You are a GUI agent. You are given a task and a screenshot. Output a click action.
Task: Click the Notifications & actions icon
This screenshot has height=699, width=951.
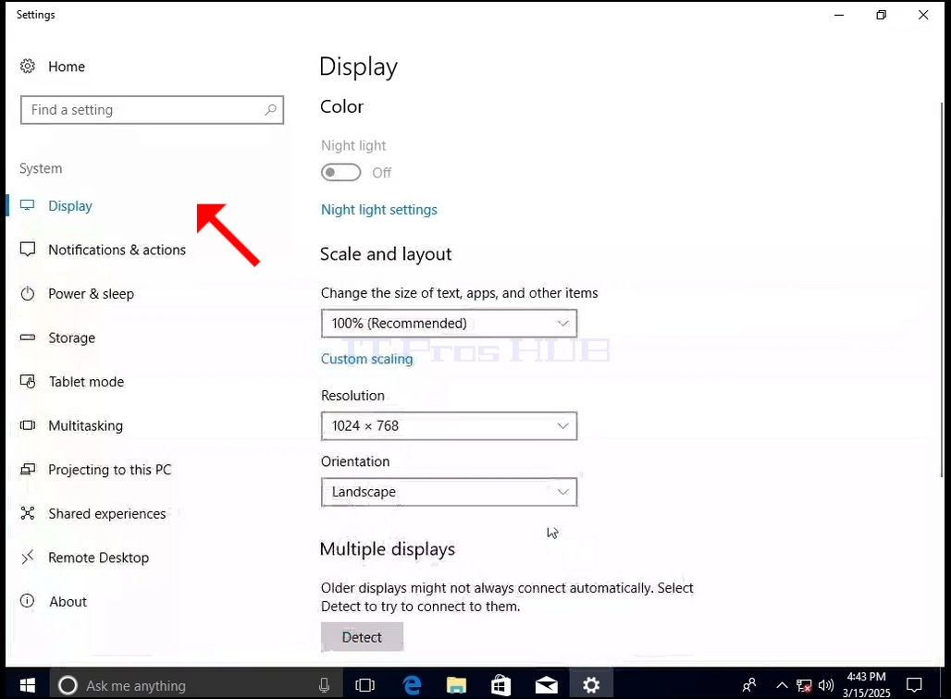coord(28,249)
